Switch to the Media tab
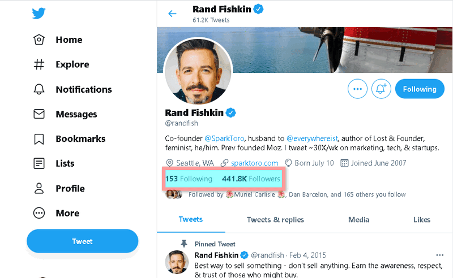 tap(358, 220)
